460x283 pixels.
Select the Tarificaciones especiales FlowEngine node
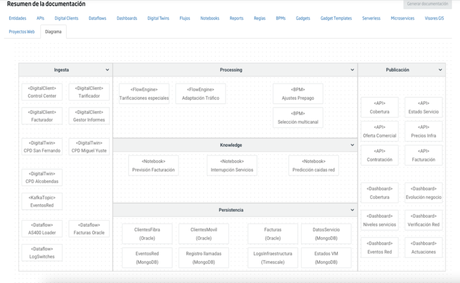point(144,94)
